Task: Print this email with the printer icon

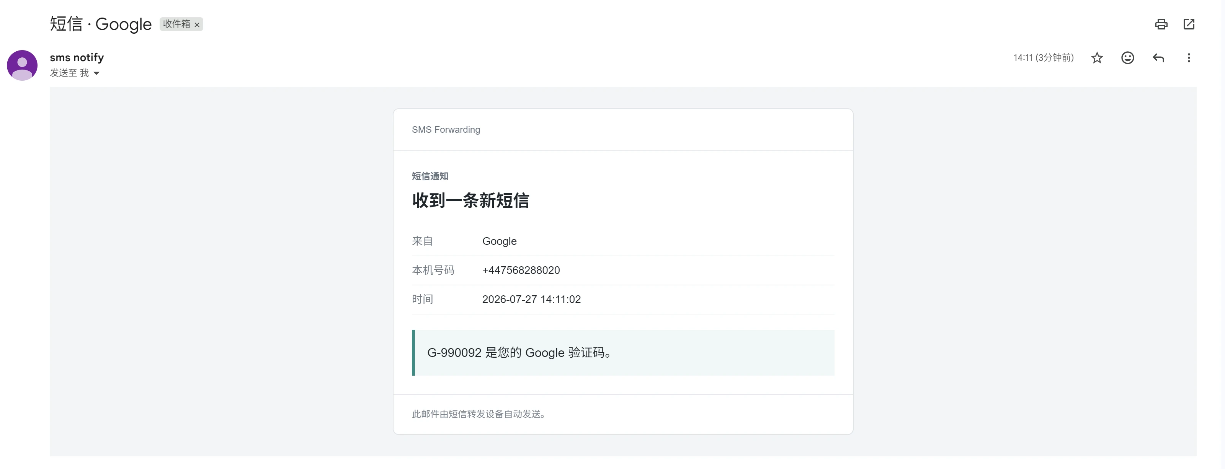Action: (1161, 24)
